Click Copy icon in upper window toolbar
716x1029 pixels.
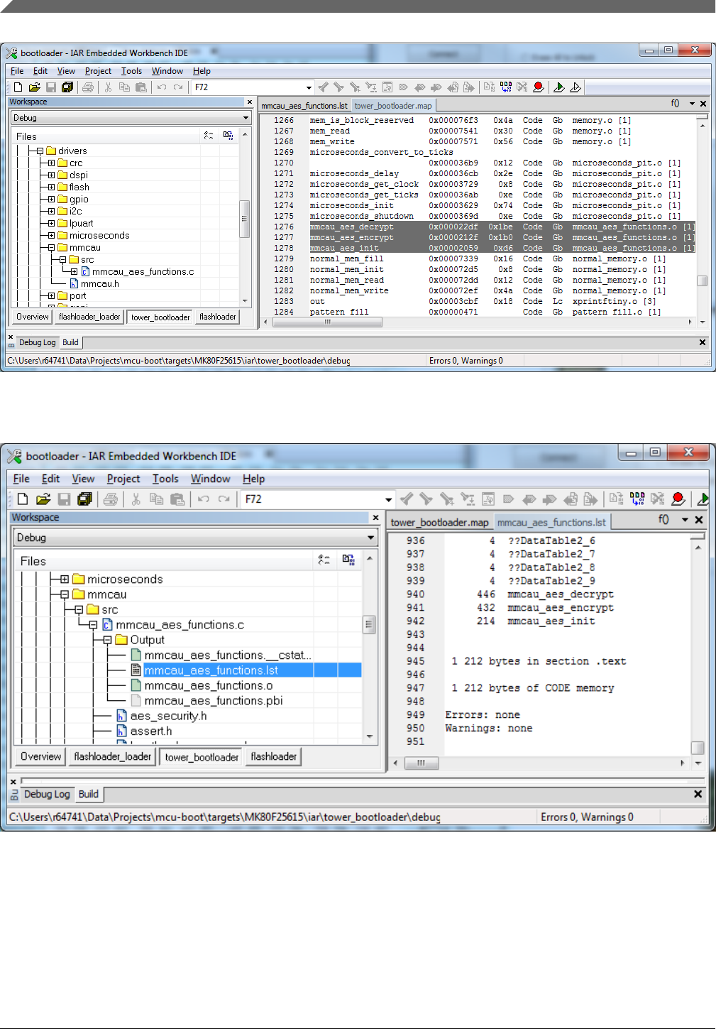click(x=124, y=87)
